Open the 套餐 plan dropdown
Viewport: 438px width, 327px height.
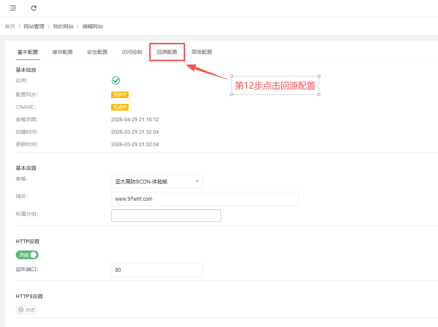point(157,181)
